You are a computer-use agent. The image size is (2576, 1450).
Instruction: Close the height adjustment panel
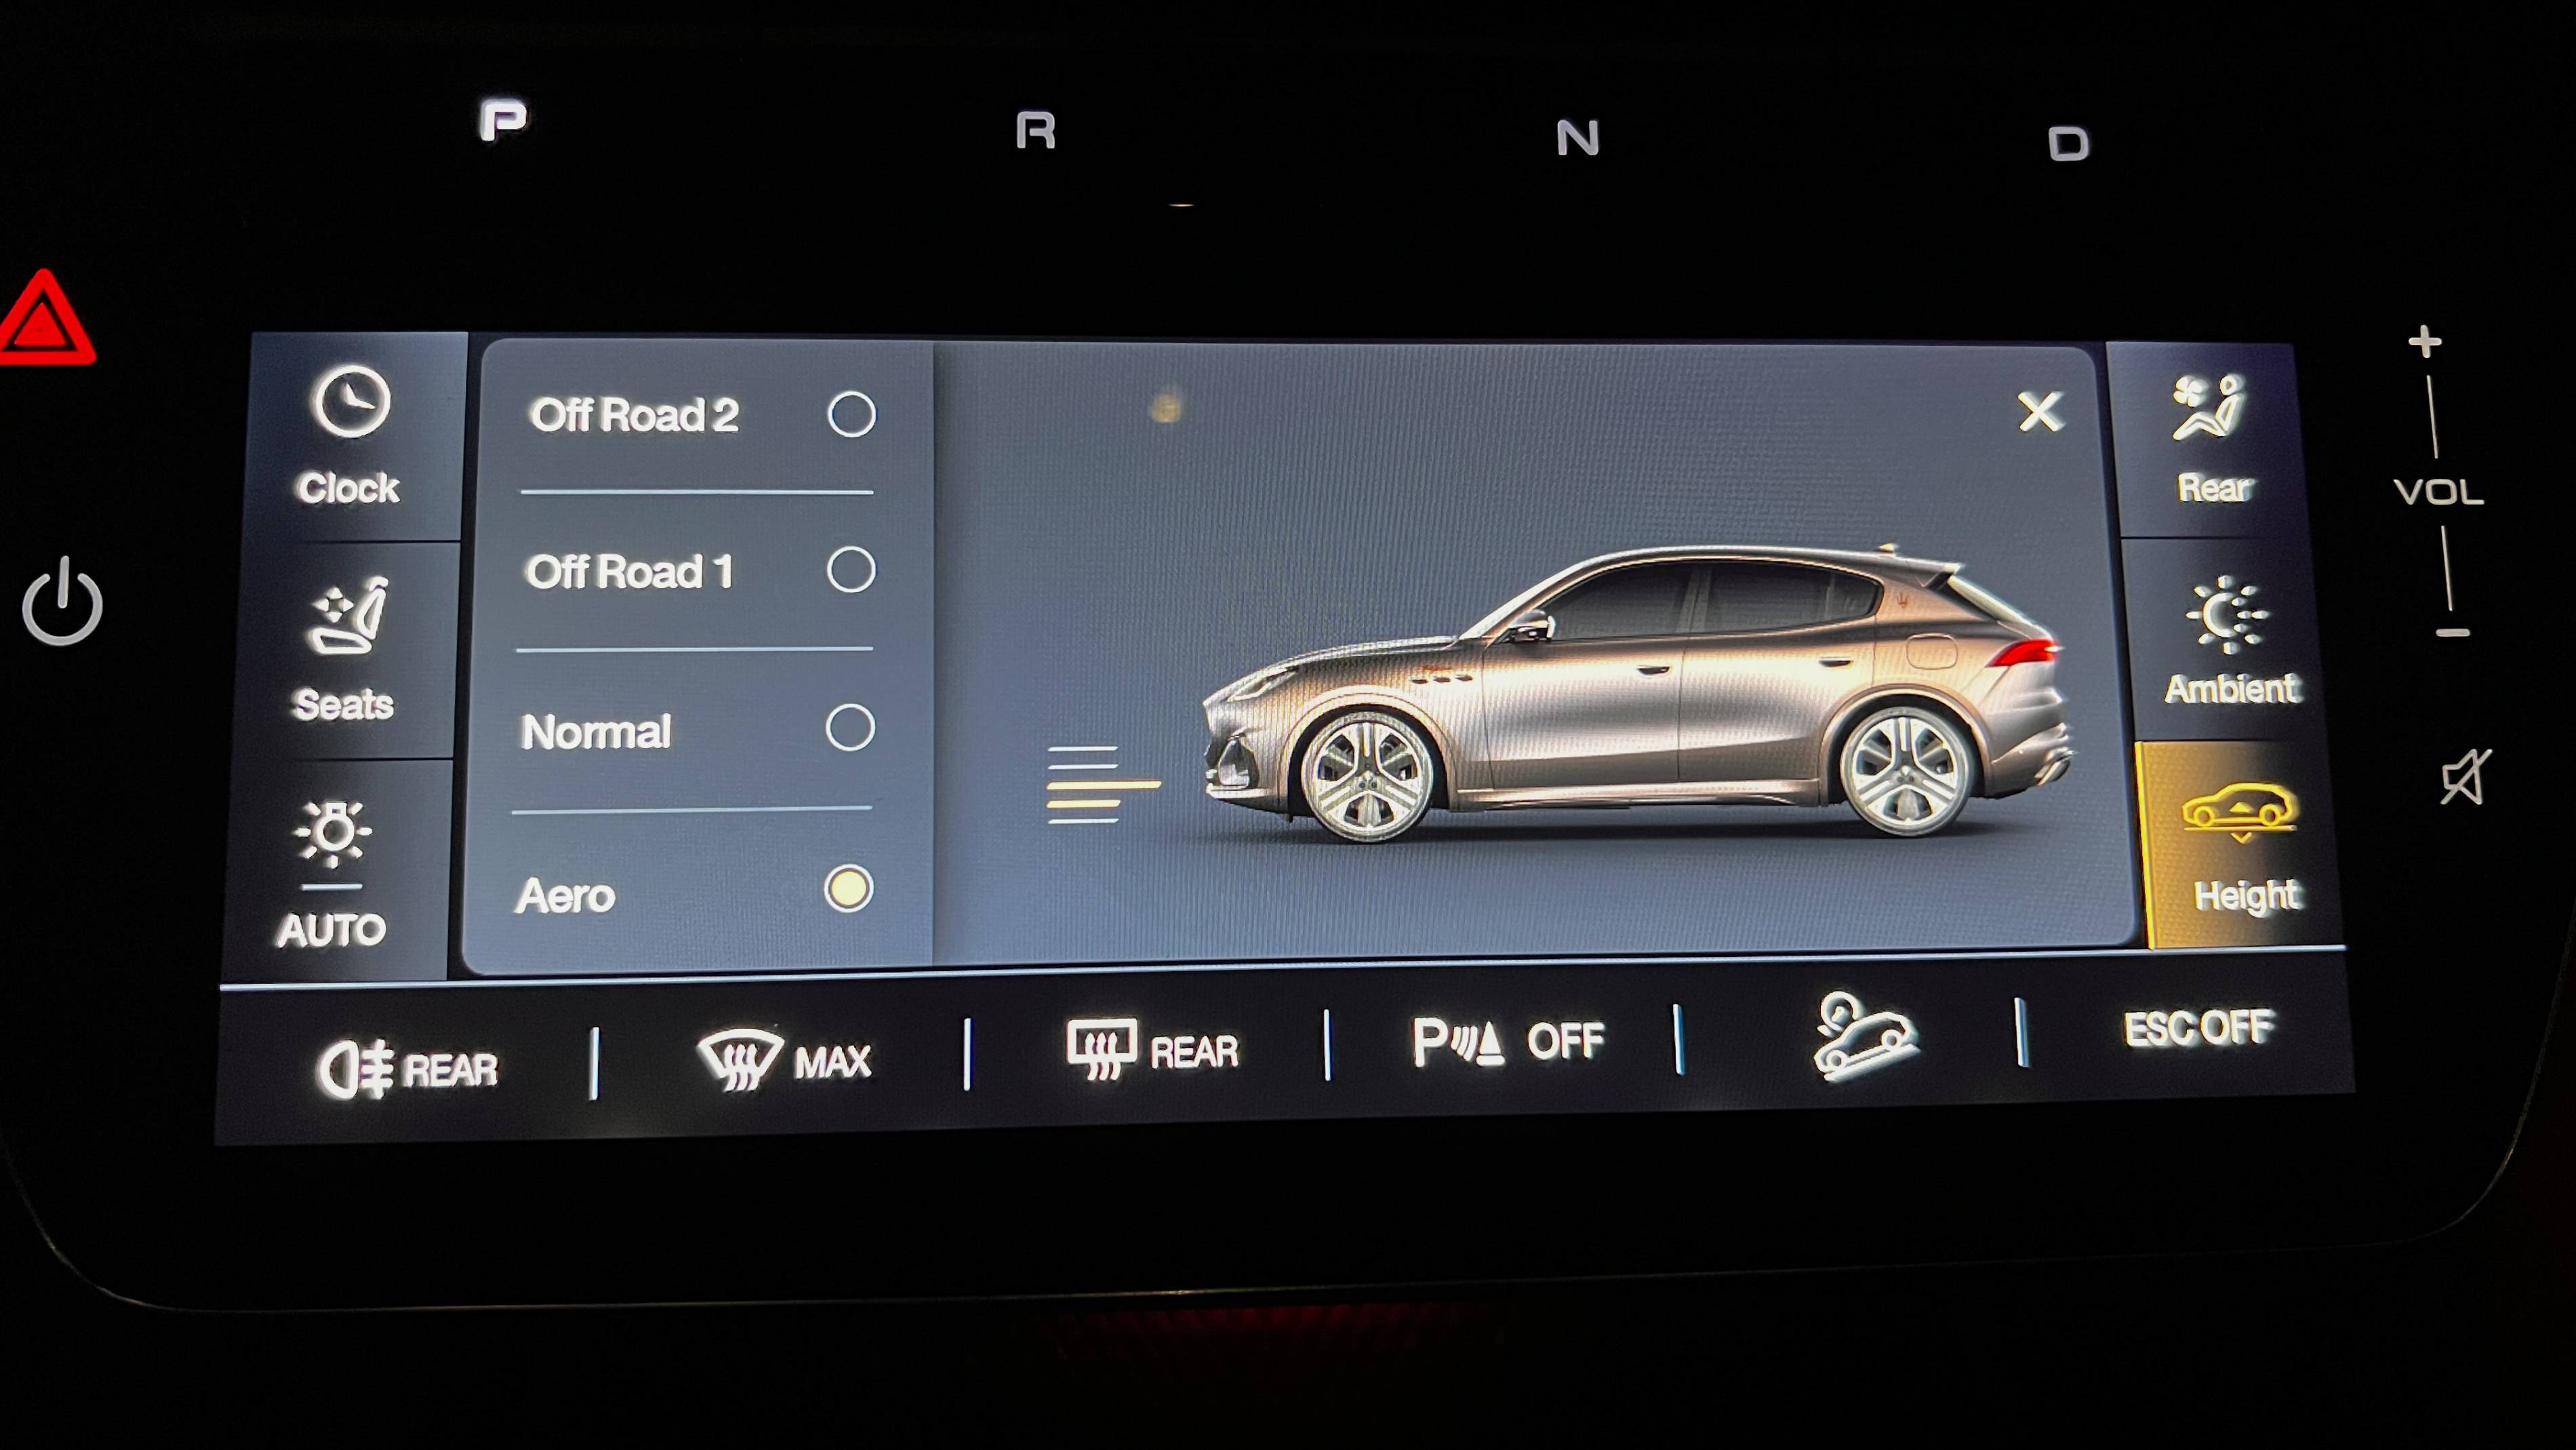(2038, 411)
